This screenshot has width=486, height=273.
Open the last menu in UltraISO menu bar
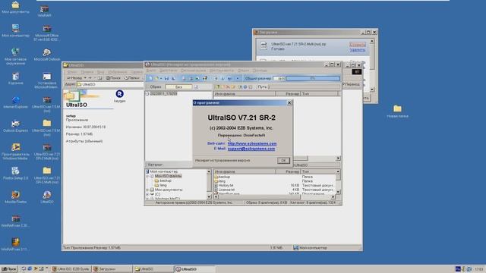pyautogui.click(x=260, y=71)
